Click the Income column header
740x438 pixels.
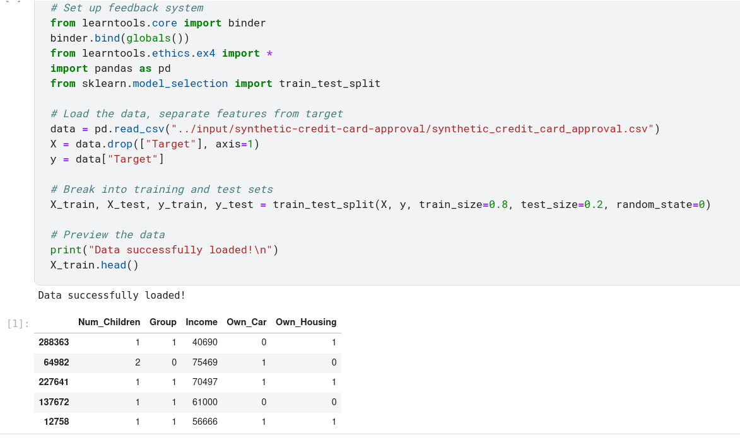[x=201, y=322]
